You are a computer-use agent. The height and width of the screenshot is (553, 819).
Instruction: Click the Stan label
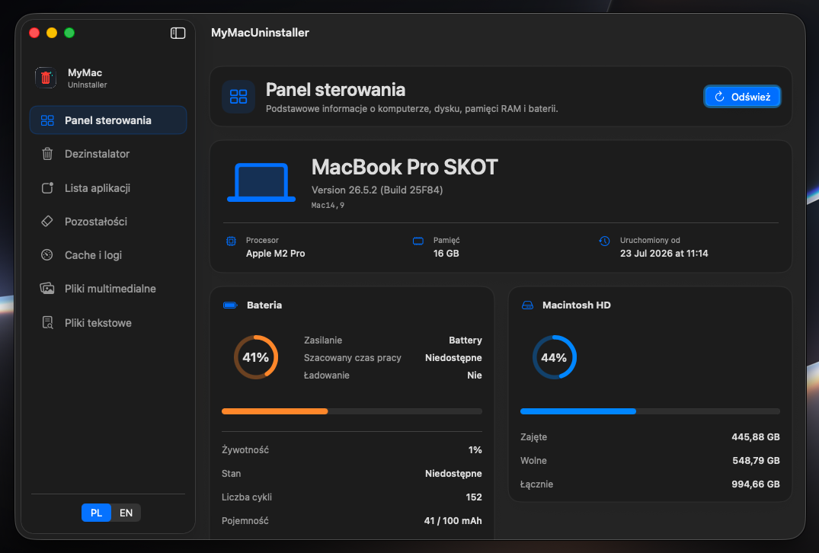tap(232, 474)
